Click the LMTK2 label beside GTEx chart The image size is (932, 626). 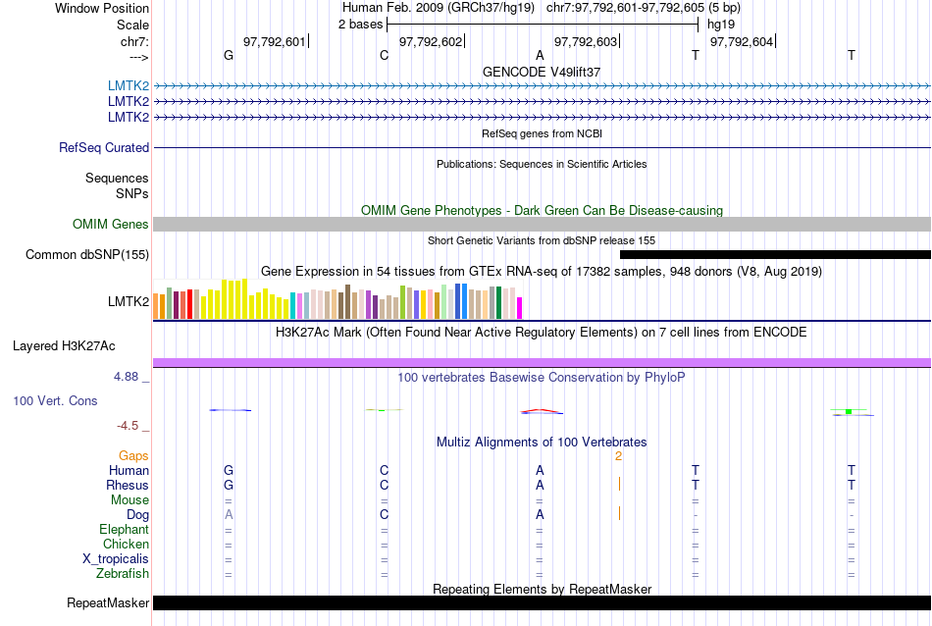[x=129, y=301]
